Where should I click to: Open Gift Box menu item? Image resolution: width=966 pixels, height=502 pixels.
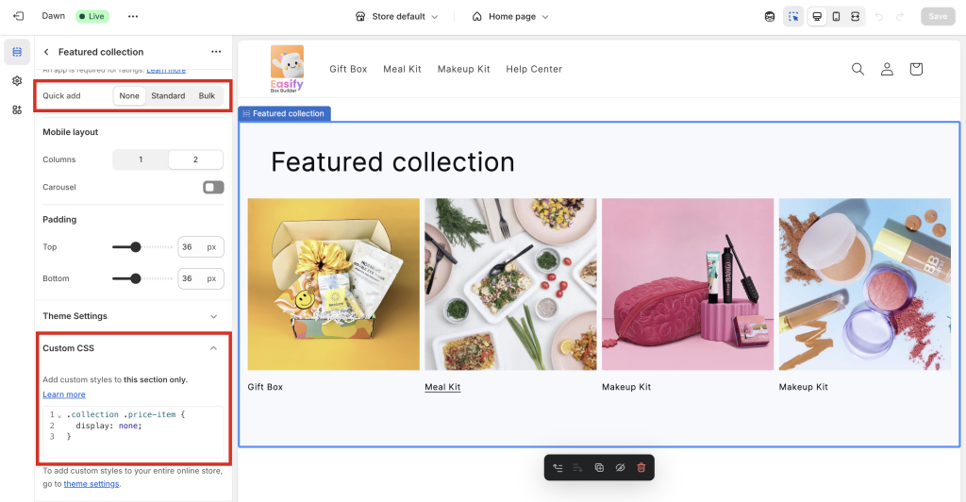point(348,69)
